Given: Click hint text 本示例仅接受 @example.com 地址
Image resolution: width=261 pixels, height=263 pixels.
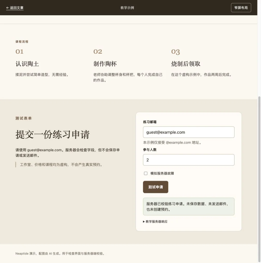Looking at the screenshot, I should [x=172, y=143].
